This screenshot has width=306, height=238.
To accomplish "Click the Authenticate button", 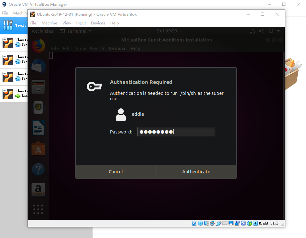I will (x=196, y=172).
